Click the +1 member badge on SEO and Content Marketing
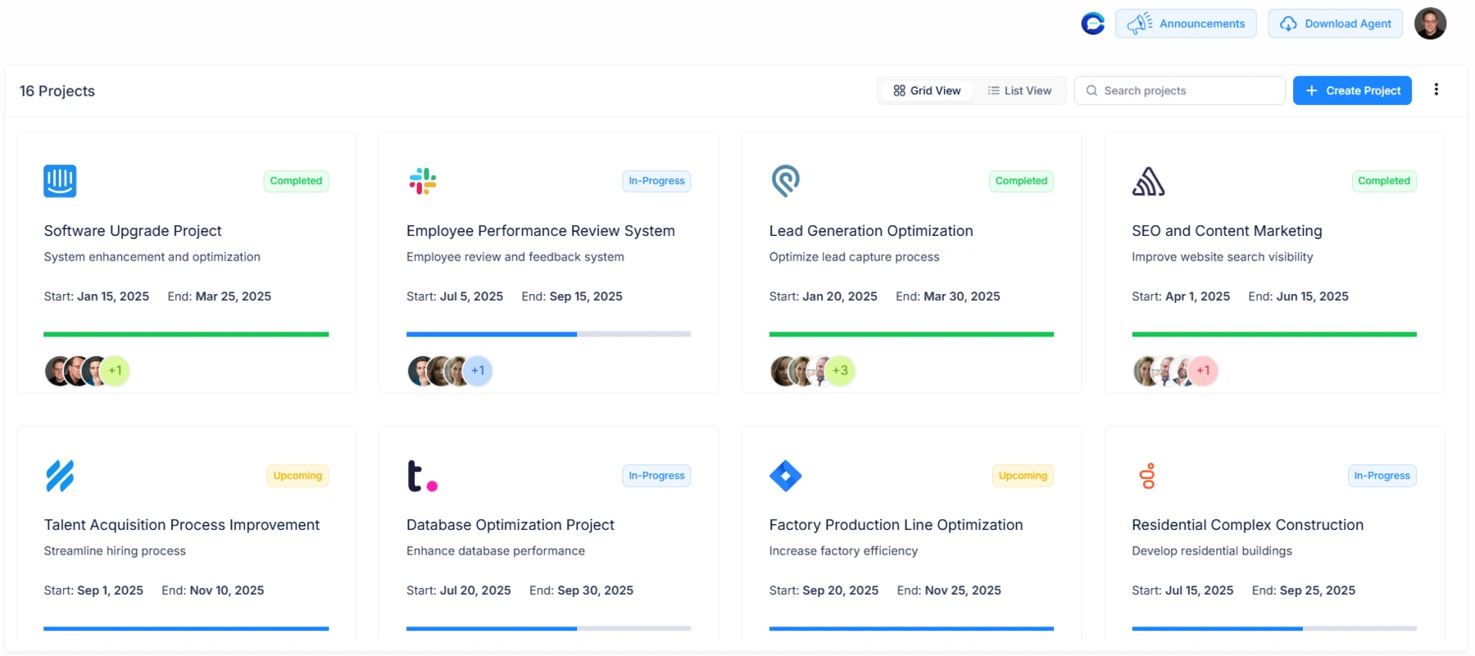Image resolution: width=1475 pixels, height=656 pixels. click(1203, 371)
